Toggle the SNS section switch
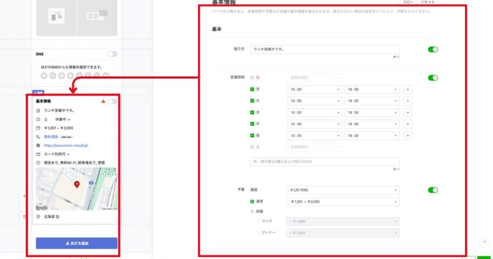 pyautogui.click(x=112, y=54)
